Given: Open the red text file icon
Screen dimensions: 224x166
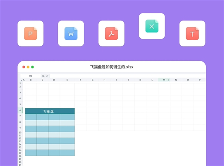Looking at the screenshot, I should coord(192,33).
